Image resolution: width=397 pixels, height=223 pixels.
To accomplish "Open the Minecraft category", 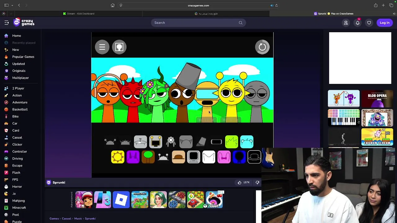I will [19, 208].
